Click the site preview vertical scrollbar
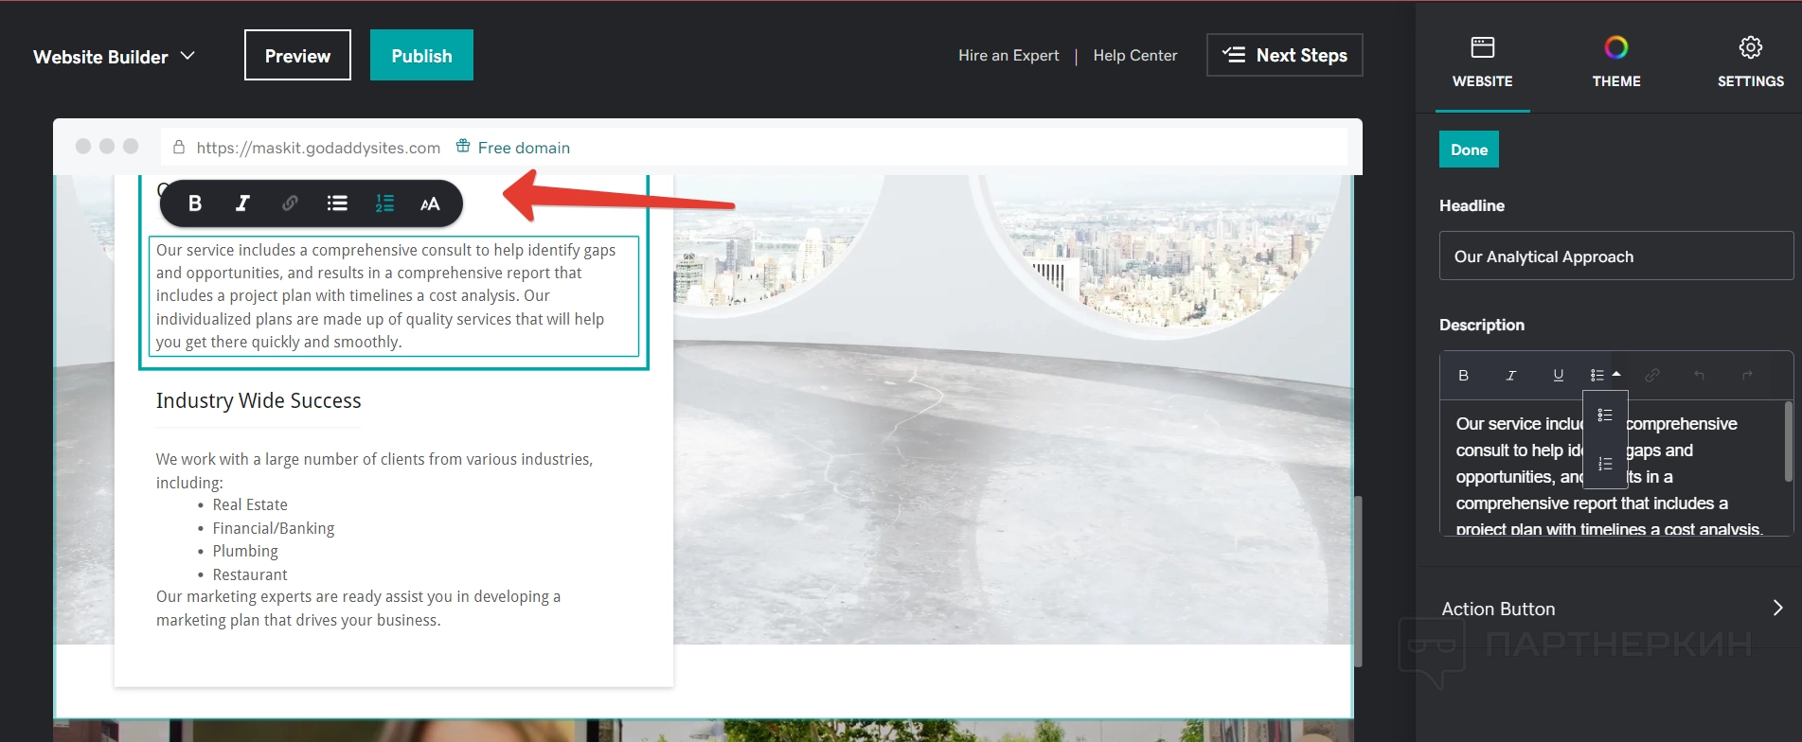 [1358, 581]
